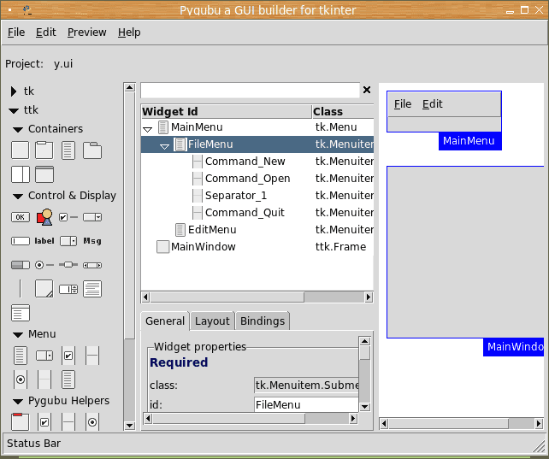Screen dimensions: 549x459
Task: Select the Notebook tabbed-folder container icon
Action: (92, 150)
